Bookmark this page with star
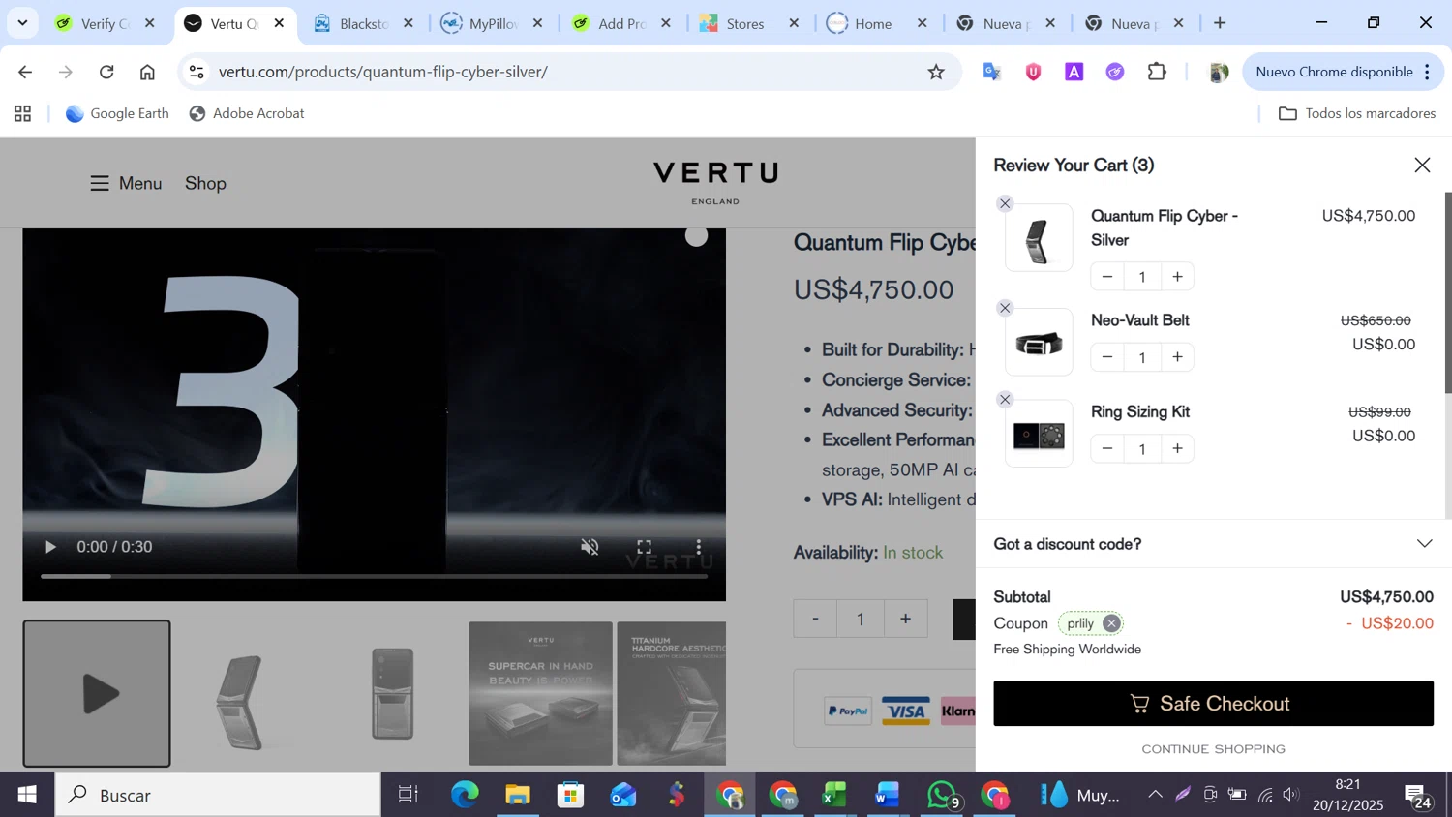 click(x=936, y=72)
